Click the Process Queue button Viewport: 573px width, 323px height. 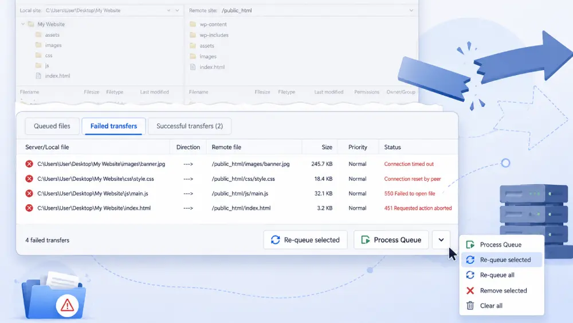(391, 240)
